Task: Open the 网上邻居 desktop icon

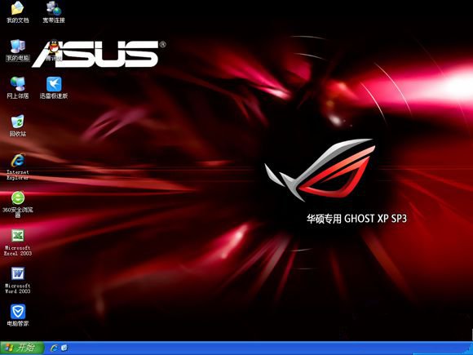Action: tap(17, 88)
